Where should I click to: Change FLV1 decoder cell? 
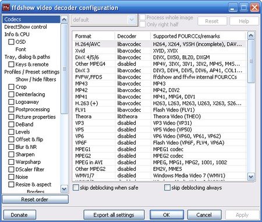(133, 110)
